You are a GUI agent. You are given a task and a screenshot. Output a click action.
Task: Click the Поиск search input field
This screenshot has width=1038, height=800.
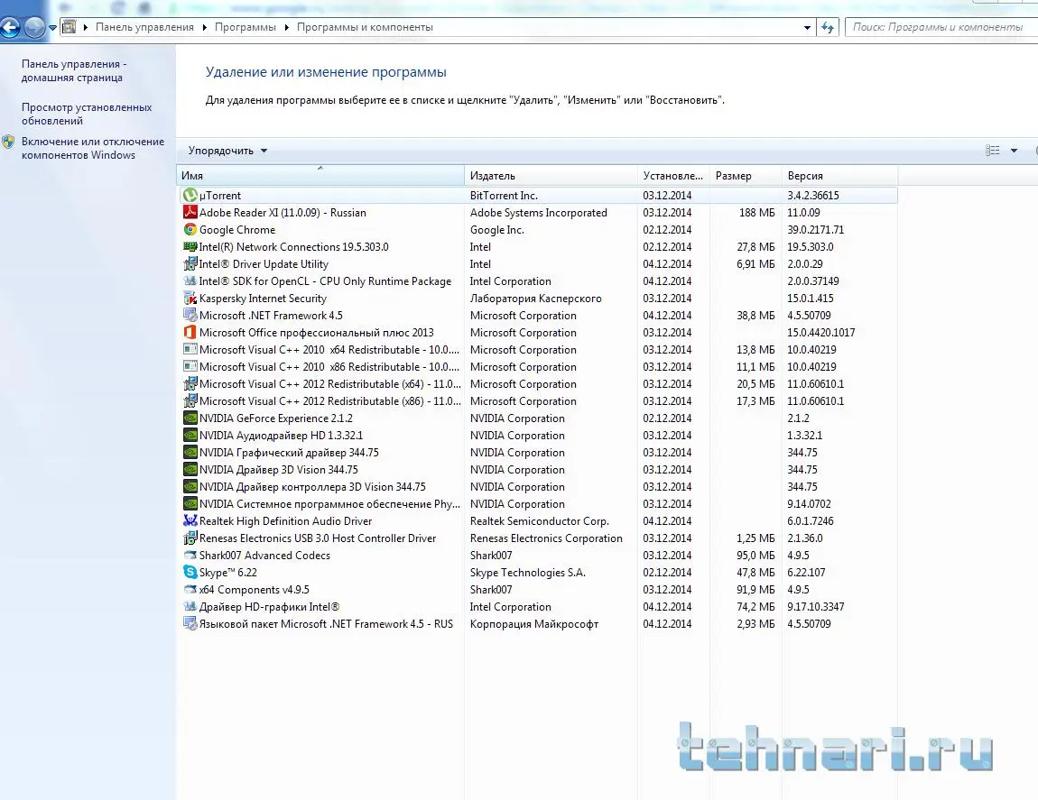click(x=939, y=27)
